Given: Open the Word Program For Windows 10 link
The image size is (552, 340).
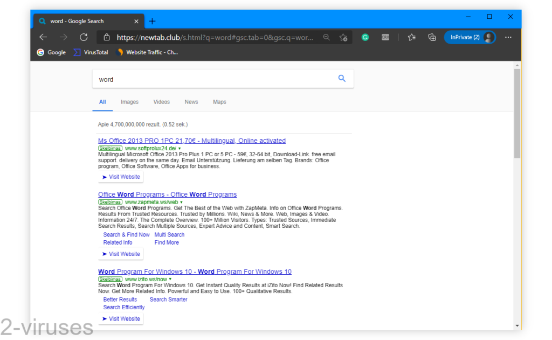Looking at the screenshot, I should [194, 271].
